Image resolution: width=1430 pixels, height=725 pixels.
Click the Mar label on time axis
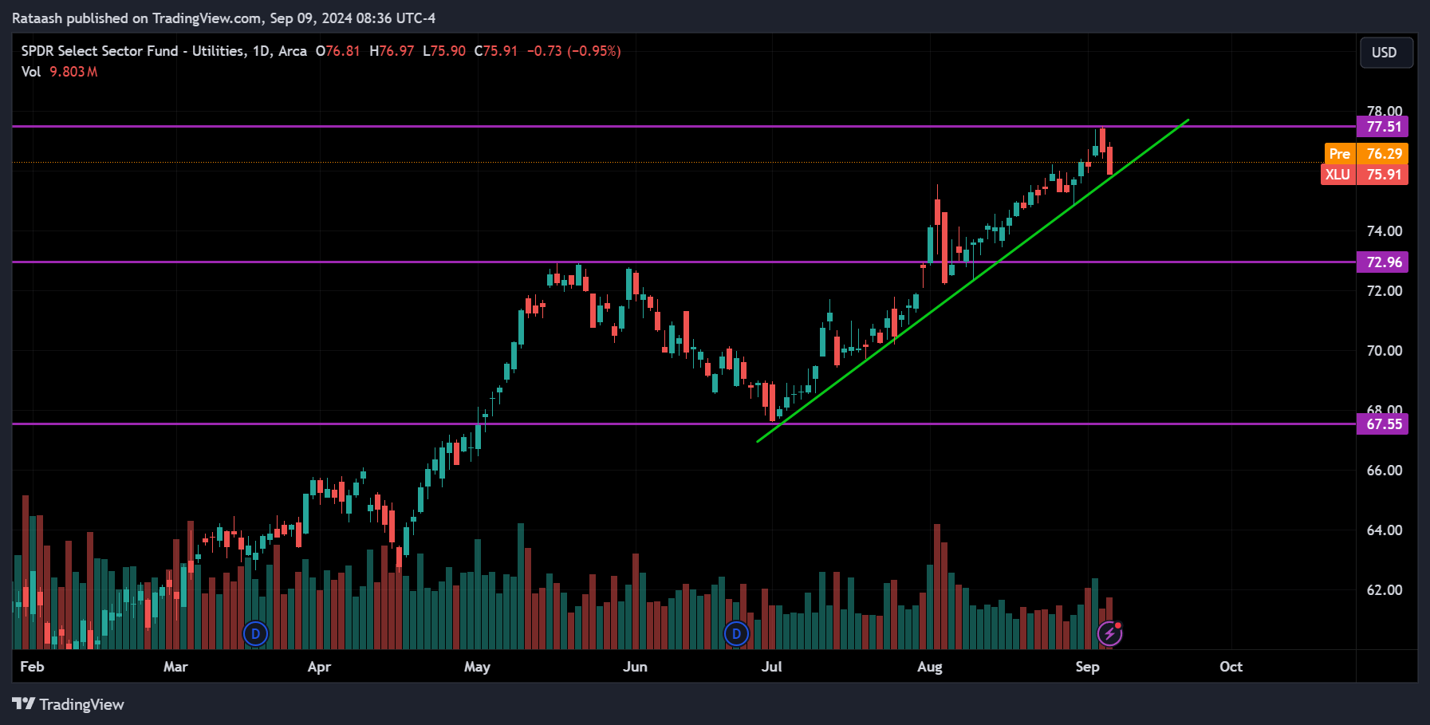pyautogui.click(x=175, y=667)
